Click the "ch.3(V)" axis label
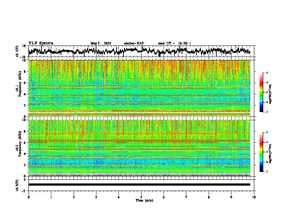The width and height of the screenshot is (286, 221). [x=17, y=186]
